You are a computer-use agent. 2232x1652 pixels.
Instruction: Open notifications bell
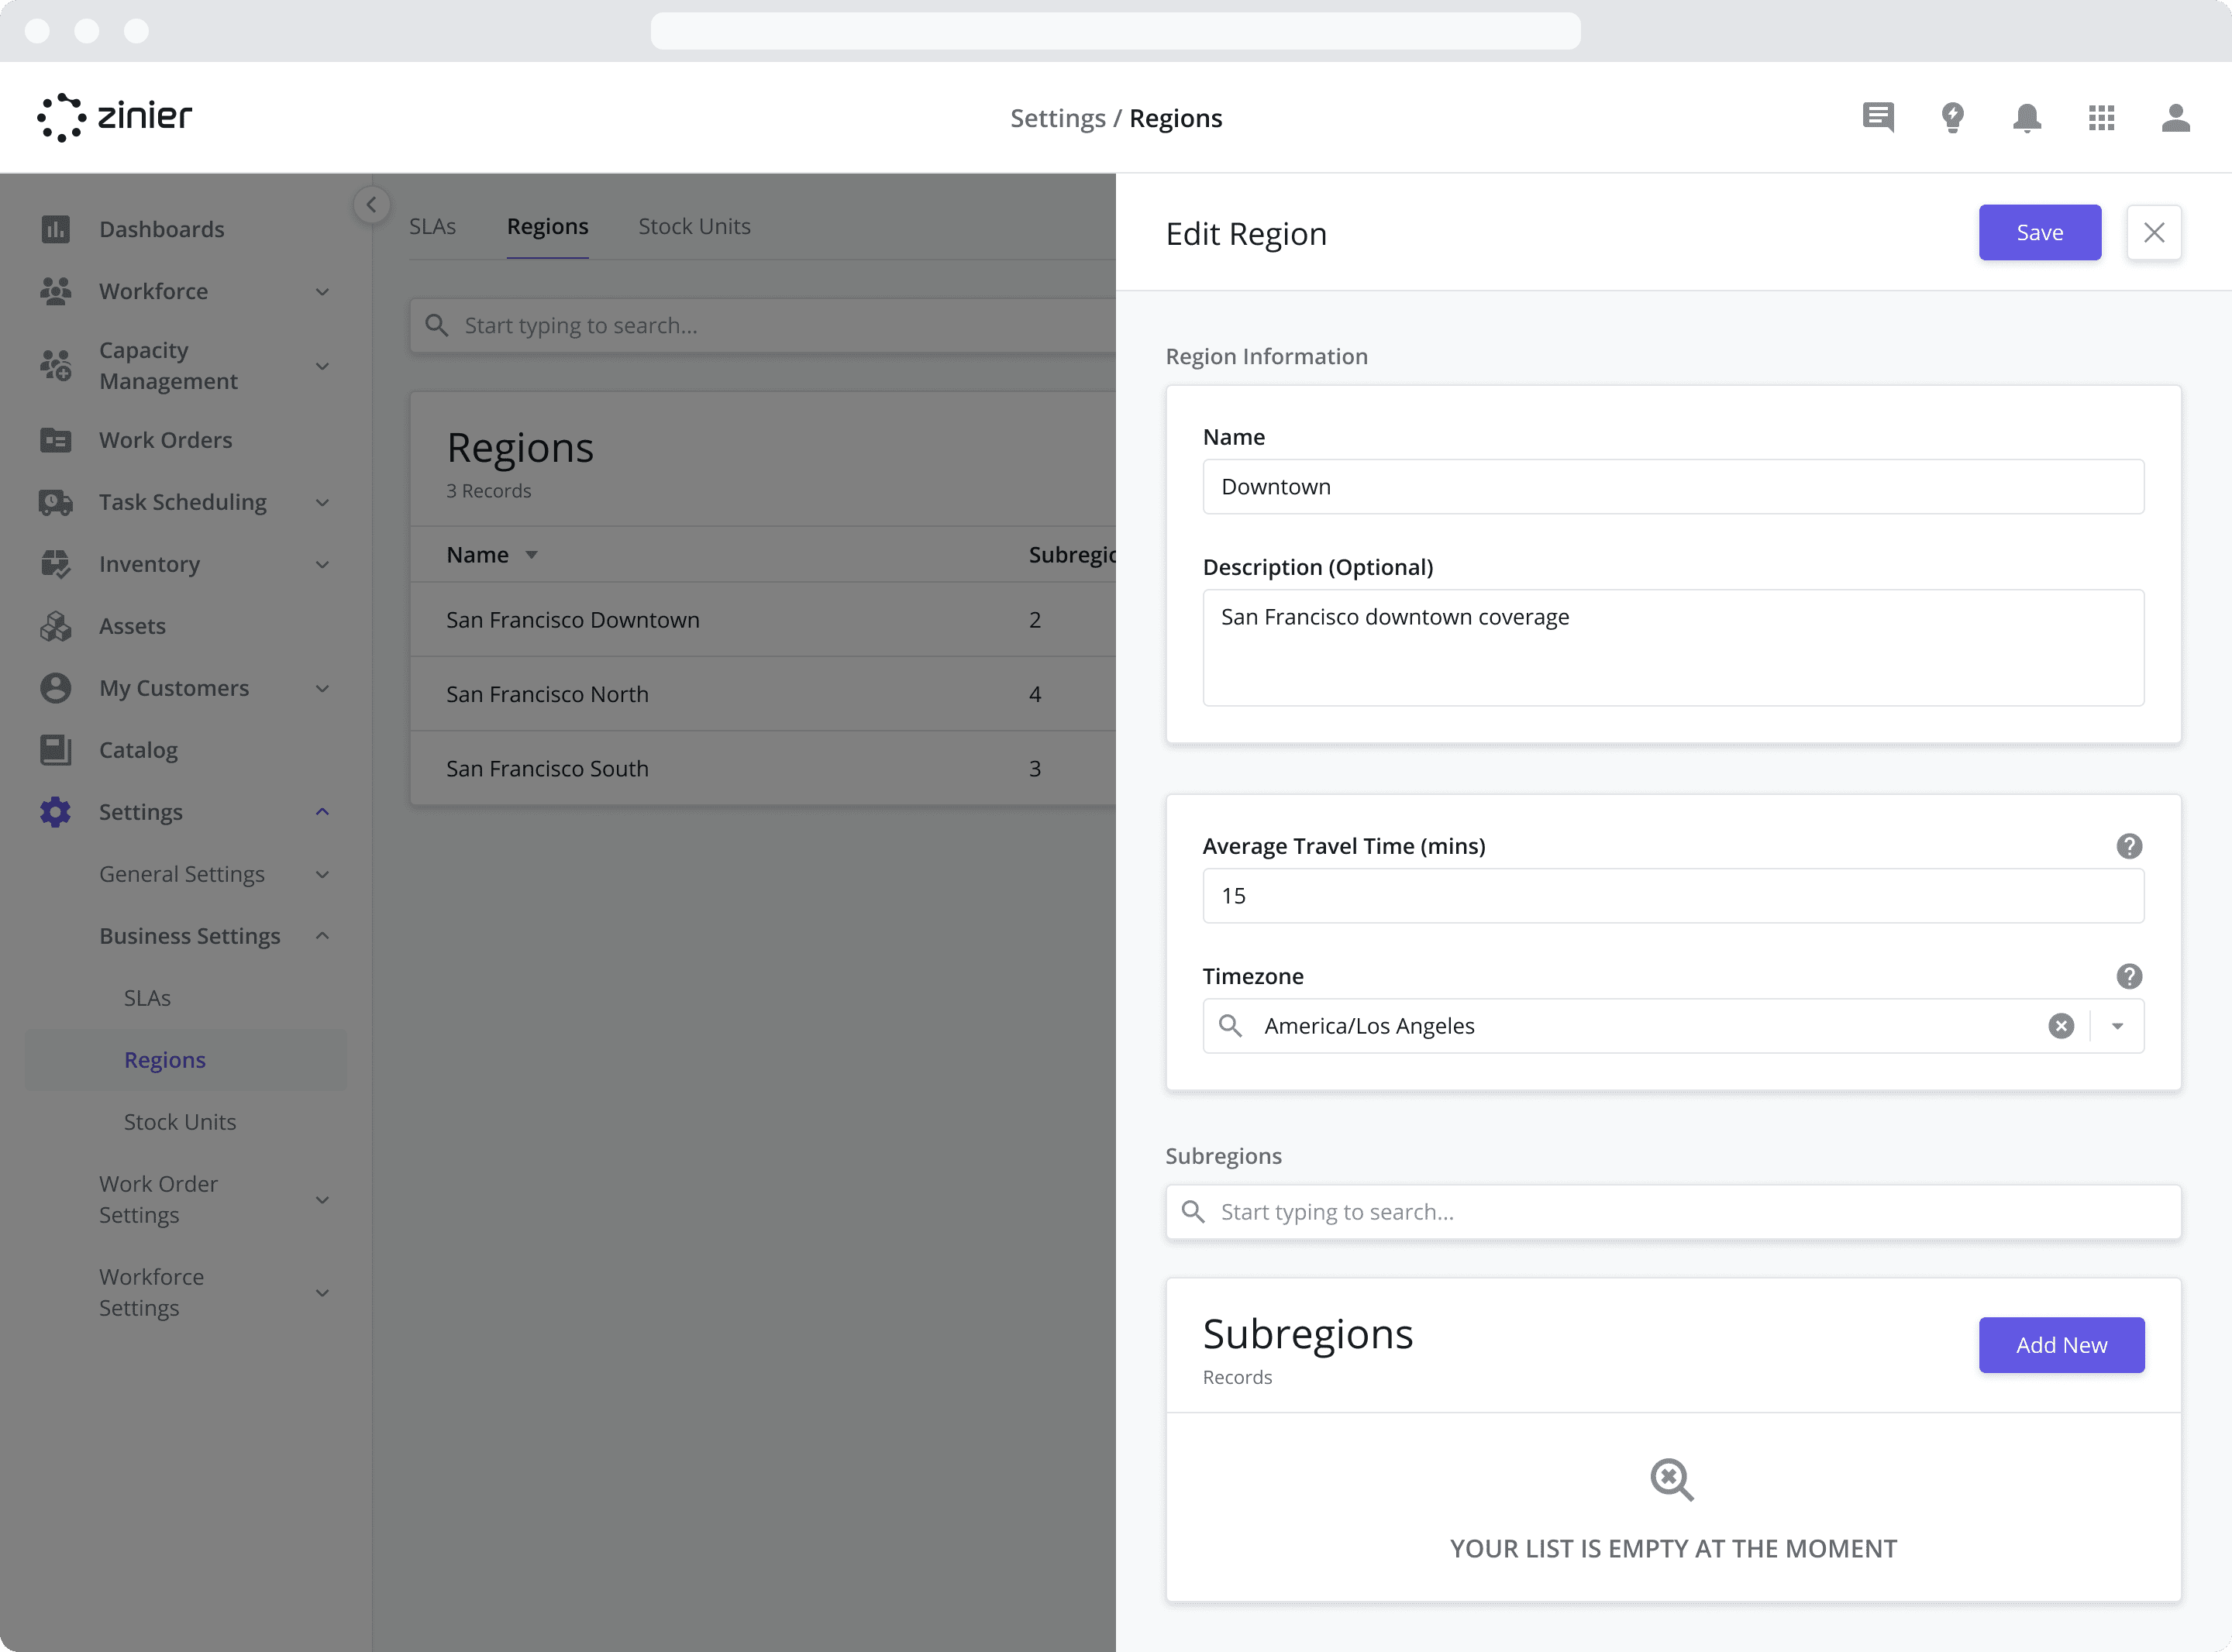2027,118
